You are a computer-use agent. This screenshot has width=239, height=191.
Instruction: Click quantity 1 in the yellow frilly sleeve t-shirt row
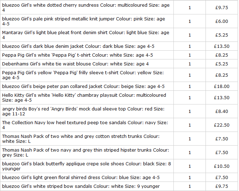pyautogui.click(x=190, y=75)
